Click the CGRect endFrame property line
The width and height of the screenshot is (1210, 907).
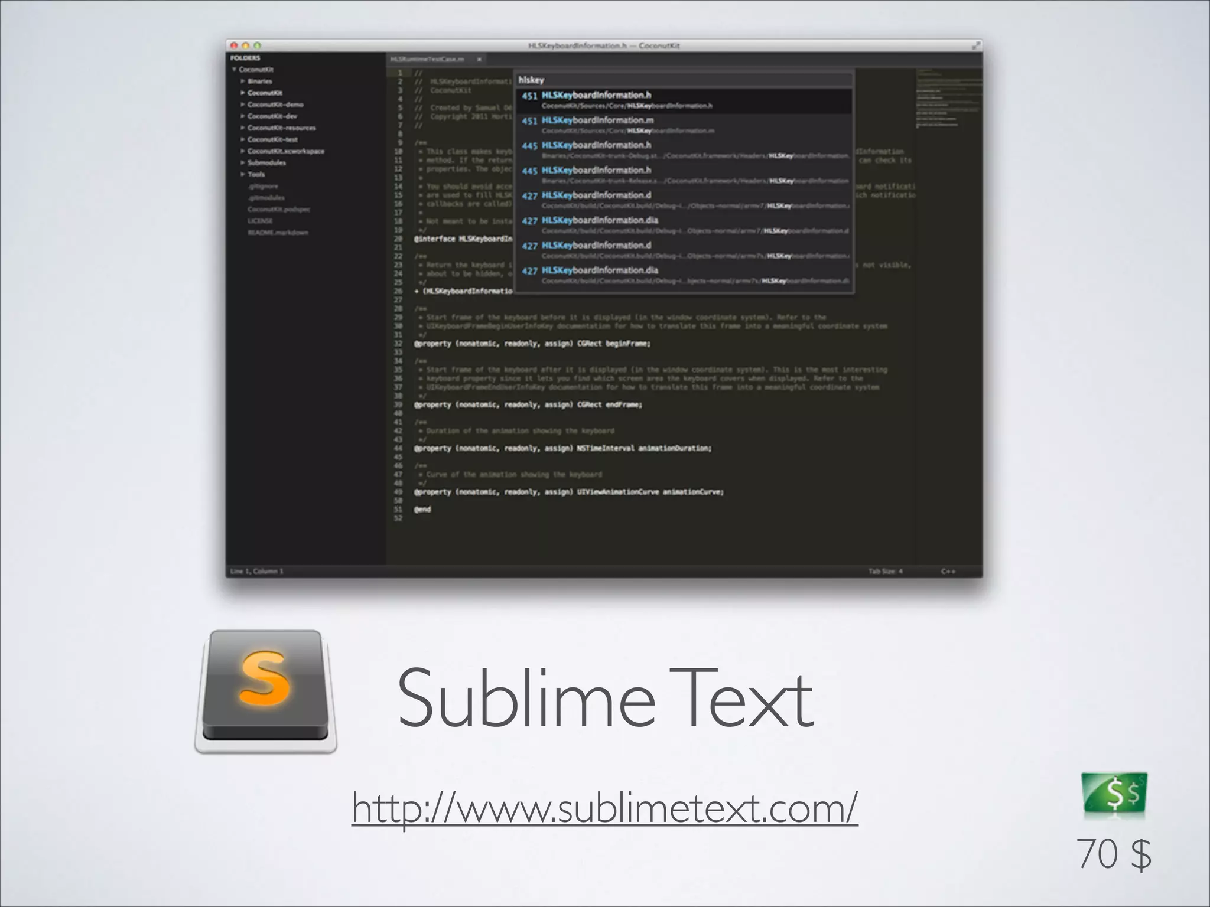528,405
